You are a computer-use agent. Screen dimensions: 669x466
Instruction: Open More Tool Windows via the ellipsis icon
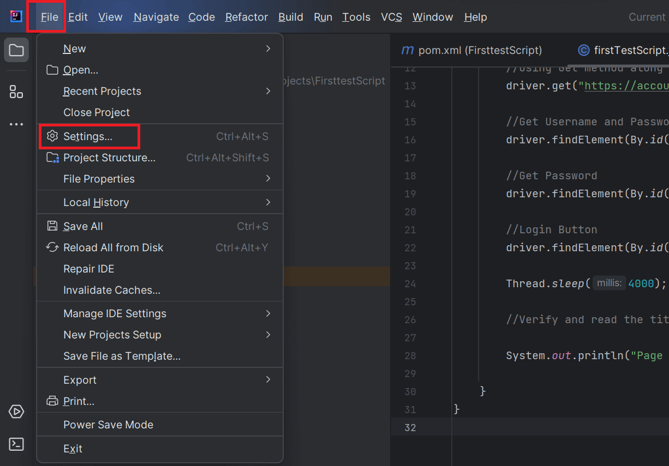pos(16,124)
